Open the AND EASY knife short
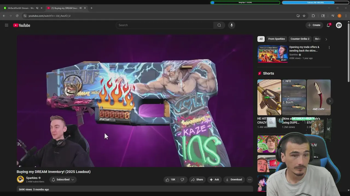Image resolution: width=350 pixels, height=196 pixels. (319, 97)
